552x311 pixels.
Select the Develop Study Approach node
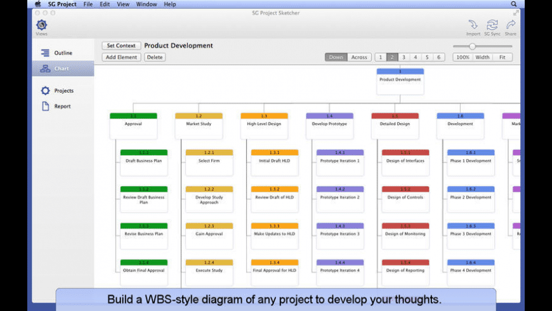point(209,199)
